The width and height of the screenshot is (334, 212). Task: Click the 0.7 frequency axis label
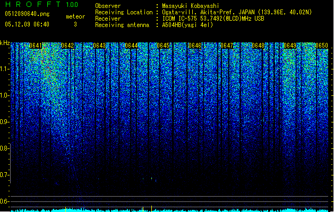pos(4,175)
